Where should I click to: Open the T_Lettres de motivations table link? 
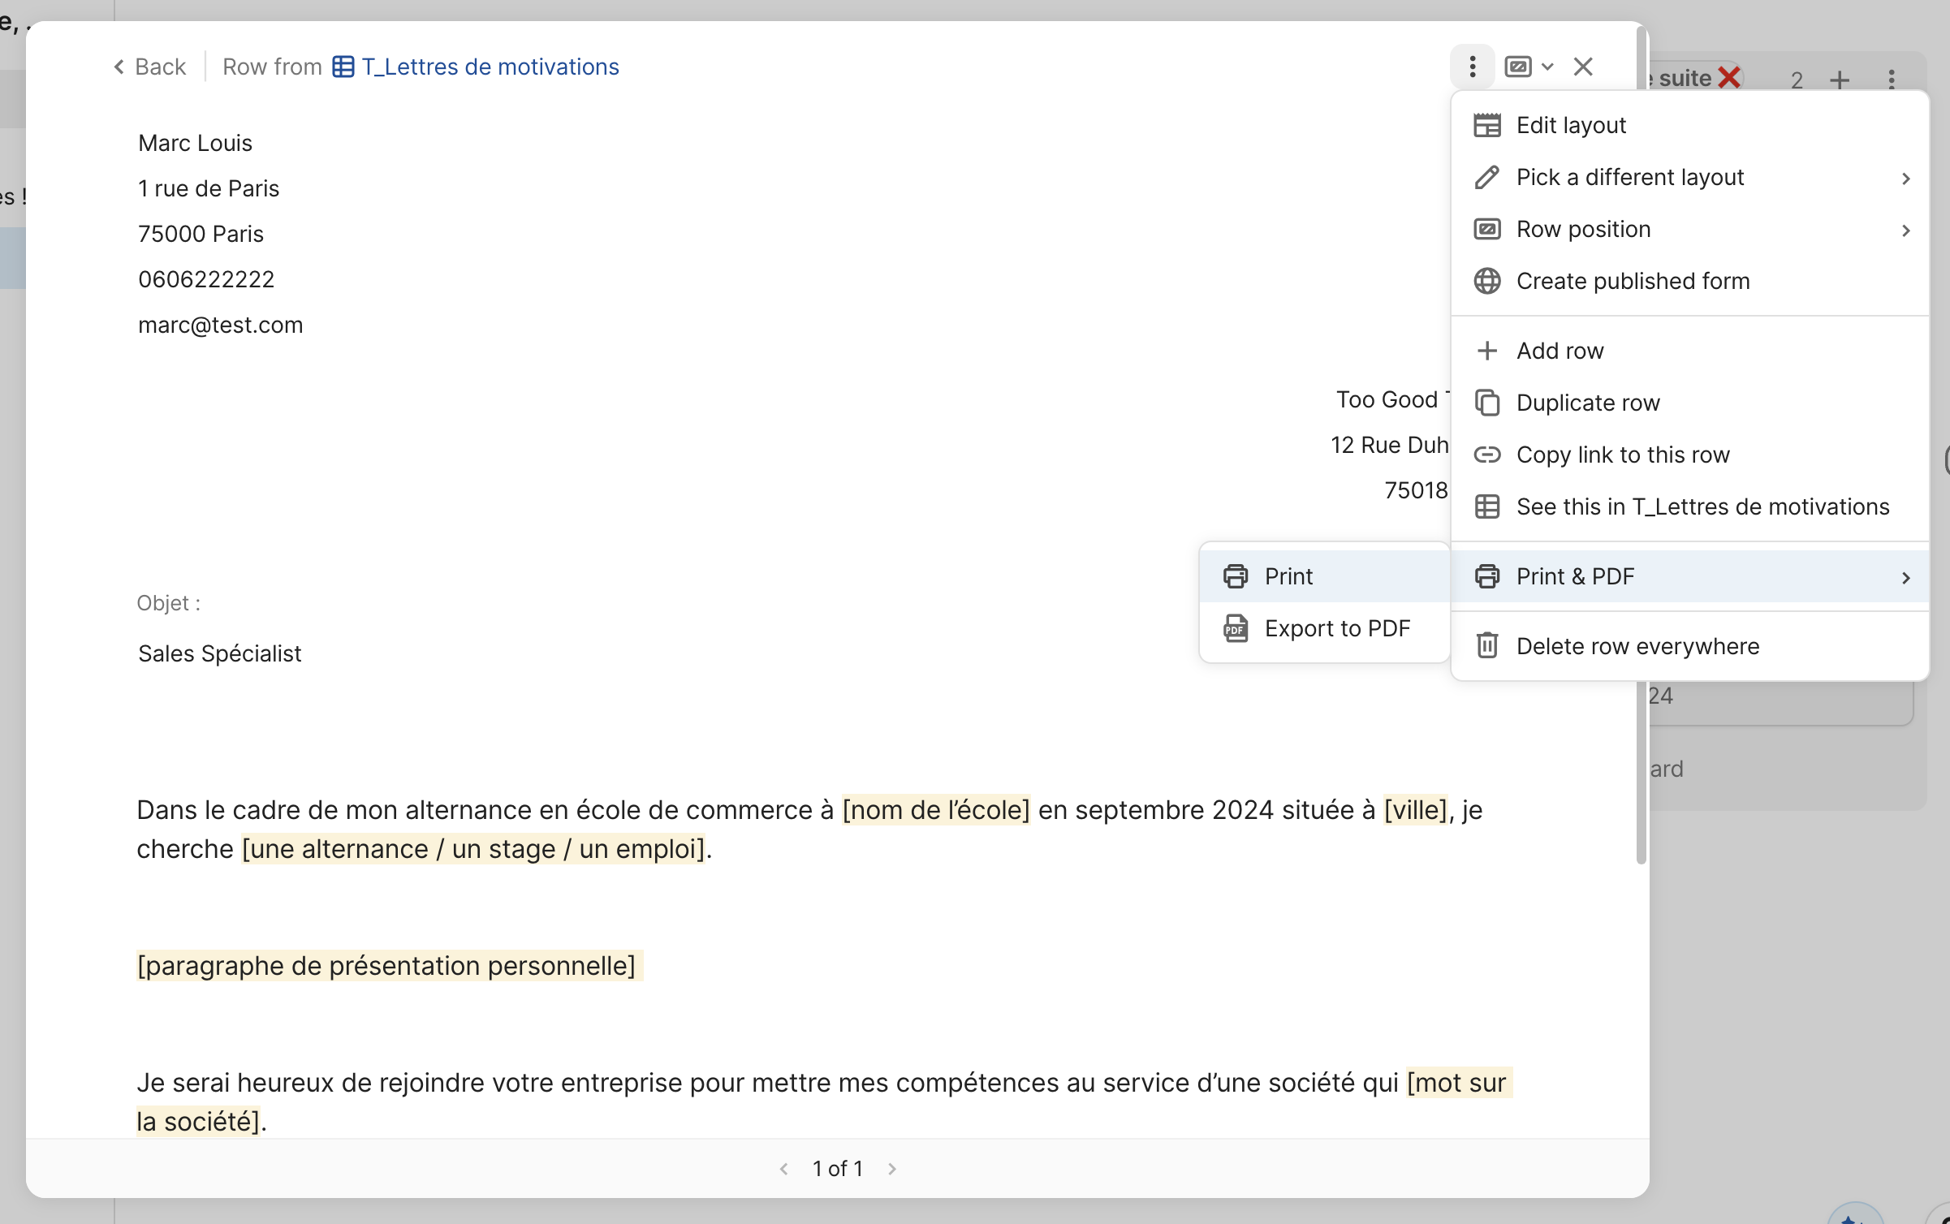(x=489, y=67)
